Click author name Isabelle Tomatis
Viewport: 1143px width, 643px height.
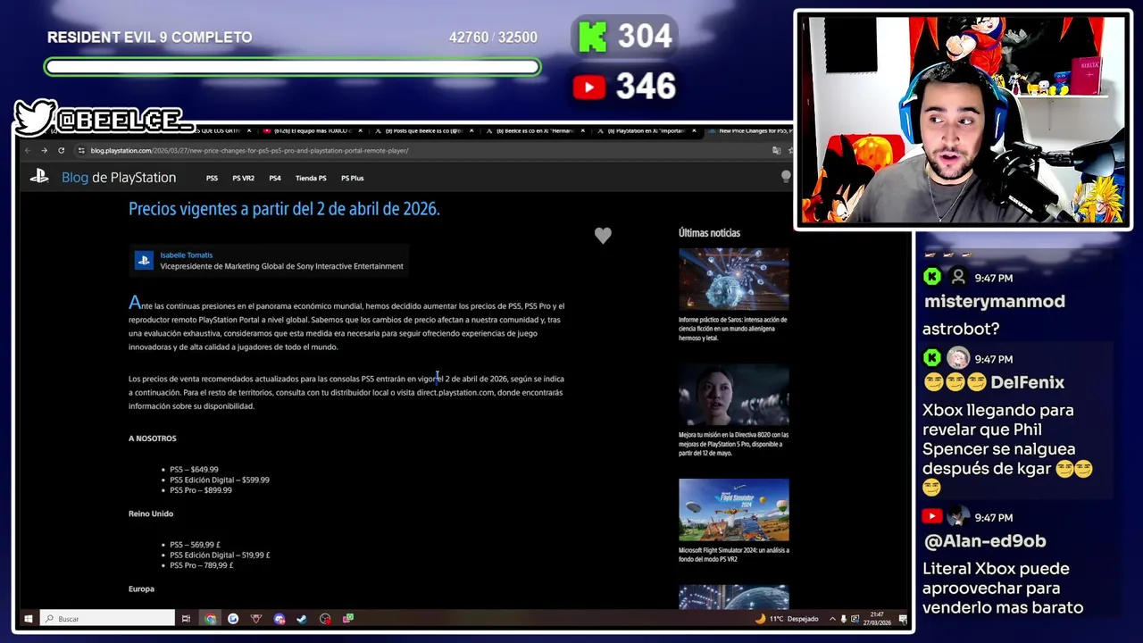tap(186, 255)
